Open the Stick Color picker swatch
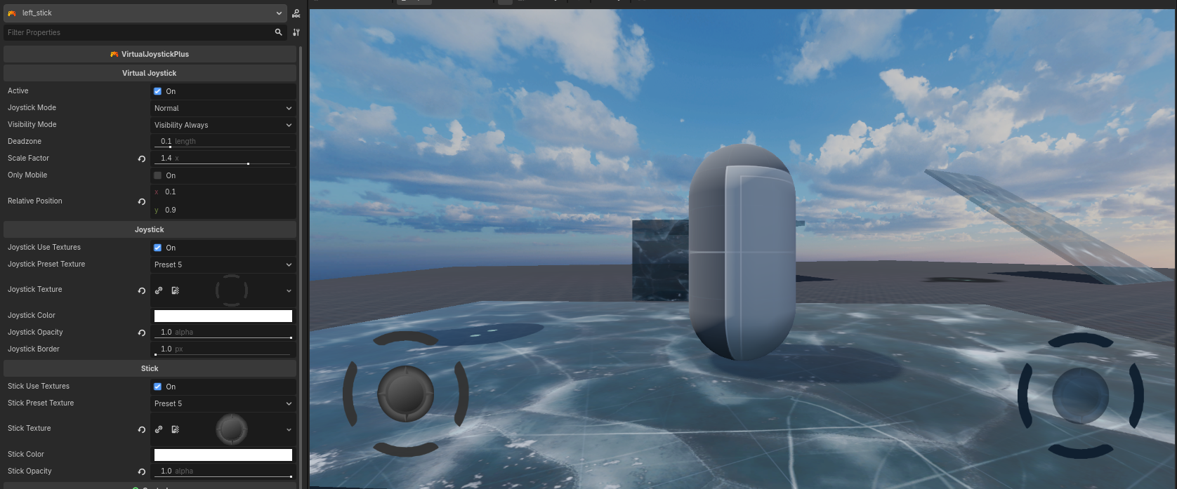1177x489 pixels. [223, 455]
